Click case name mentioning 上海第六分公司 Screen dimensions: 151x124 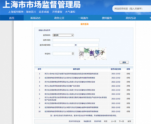[x=71, y=107]
